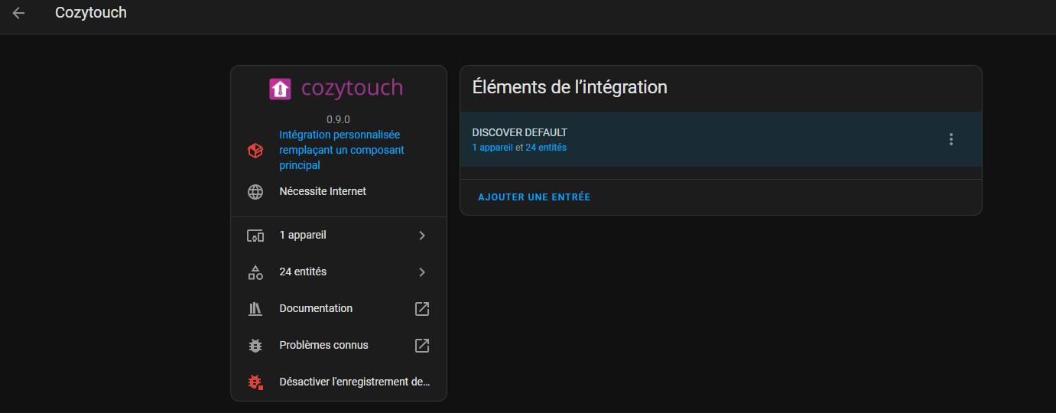Viewport: 1056px width, 413px height.
Task: Click the cozytouch logo icon
Action: [x=280, y=89]
